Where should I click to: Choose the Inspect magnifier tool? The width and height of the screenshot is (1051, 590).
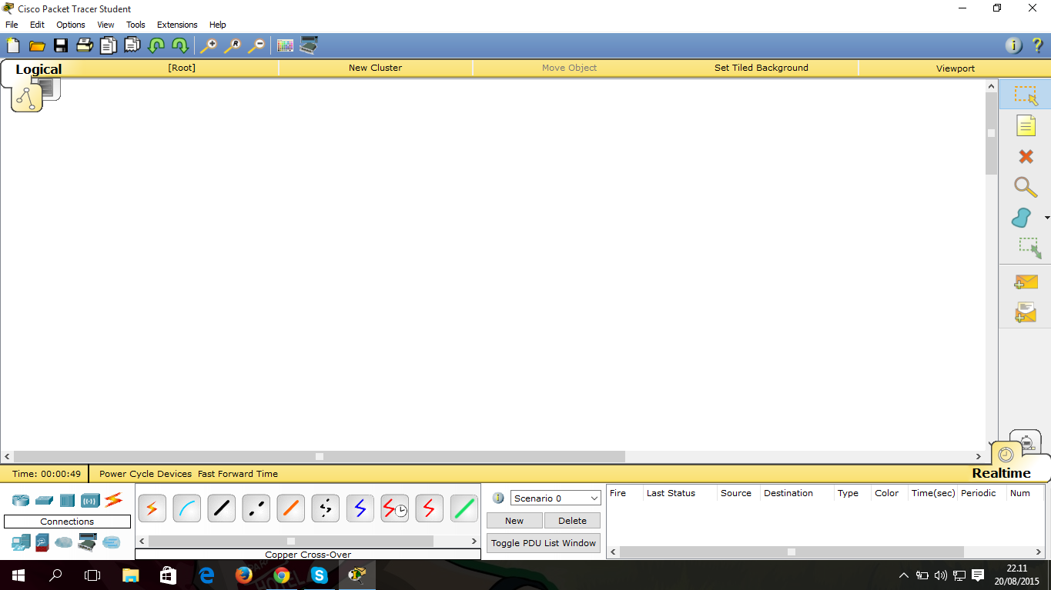coord(1026,187)
